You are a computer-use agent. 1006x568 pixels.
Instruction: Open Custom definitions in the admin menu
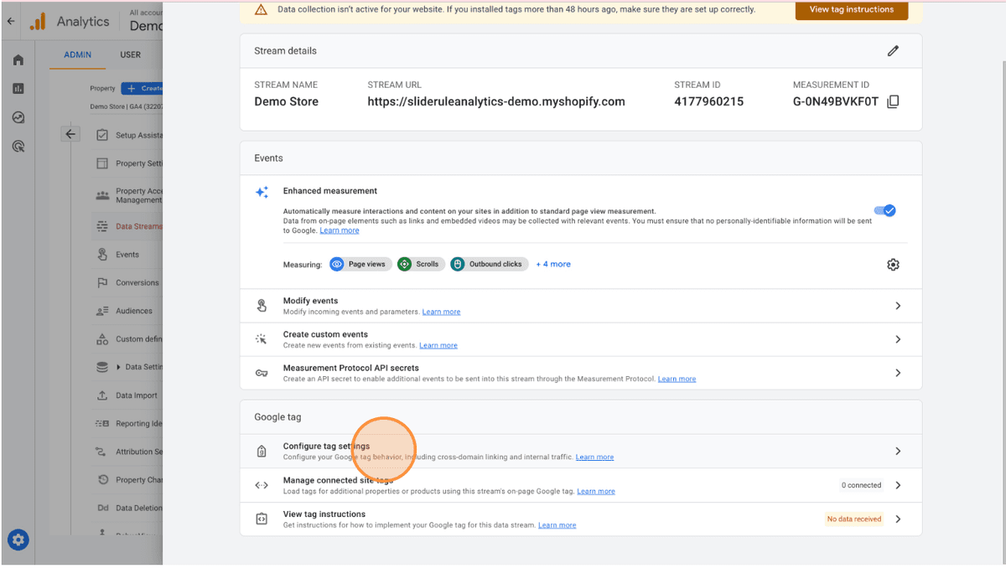[128, 339]
